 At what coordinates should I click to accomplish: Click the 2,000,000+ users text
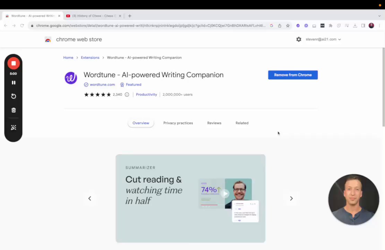click(177, 94)
